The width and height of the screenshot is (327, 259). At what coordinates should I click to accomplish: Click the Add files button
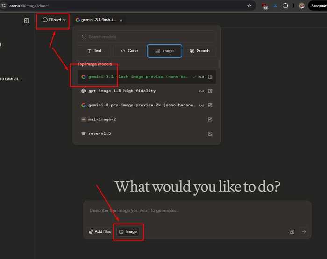100,231
